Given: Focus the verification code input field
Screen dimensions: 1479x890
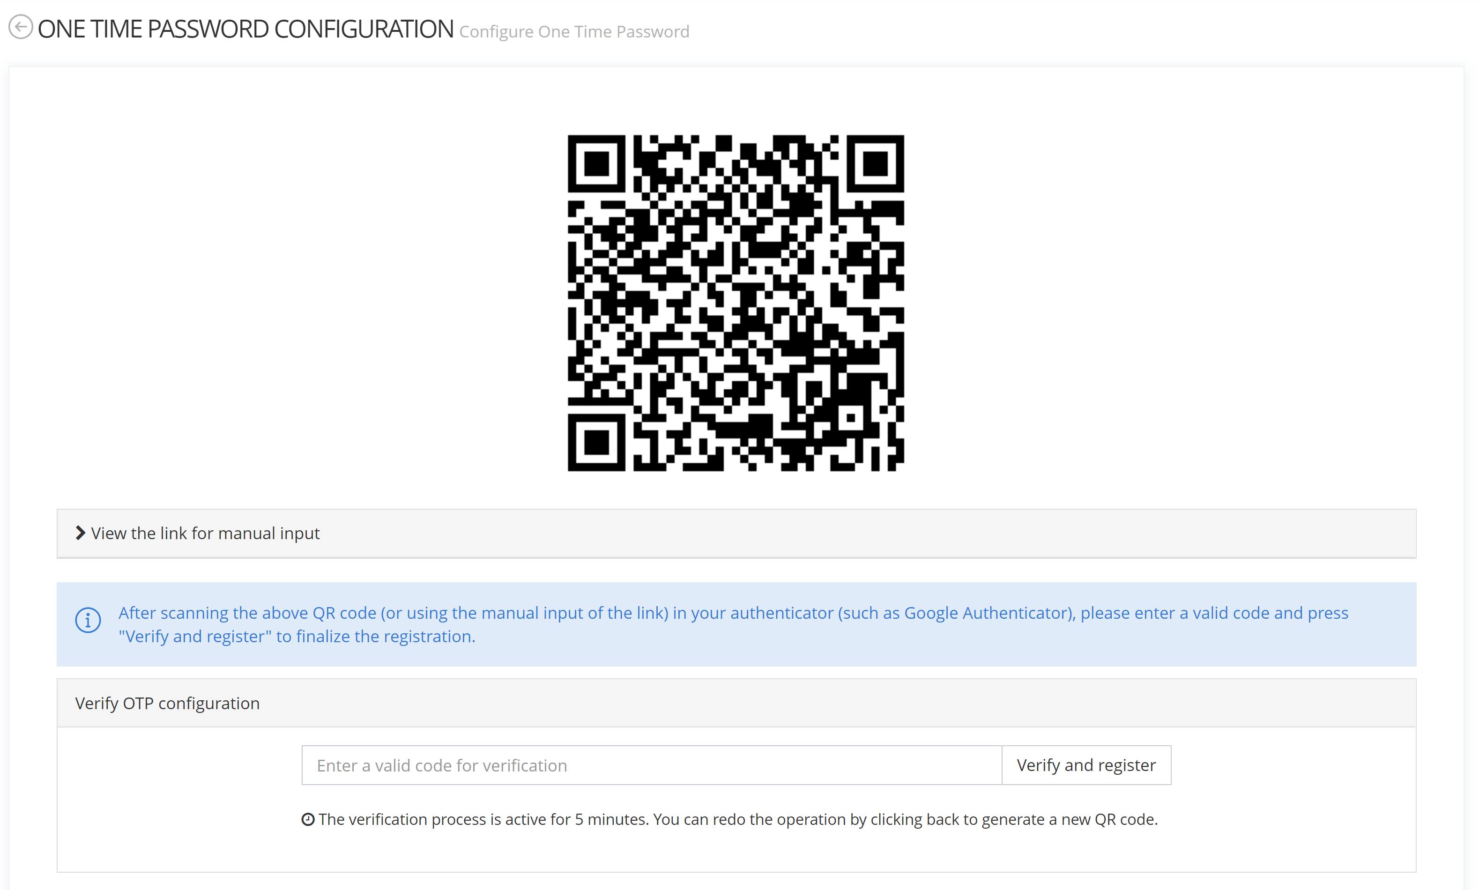Looking at the screenshot, I should [x=651, y=765].
